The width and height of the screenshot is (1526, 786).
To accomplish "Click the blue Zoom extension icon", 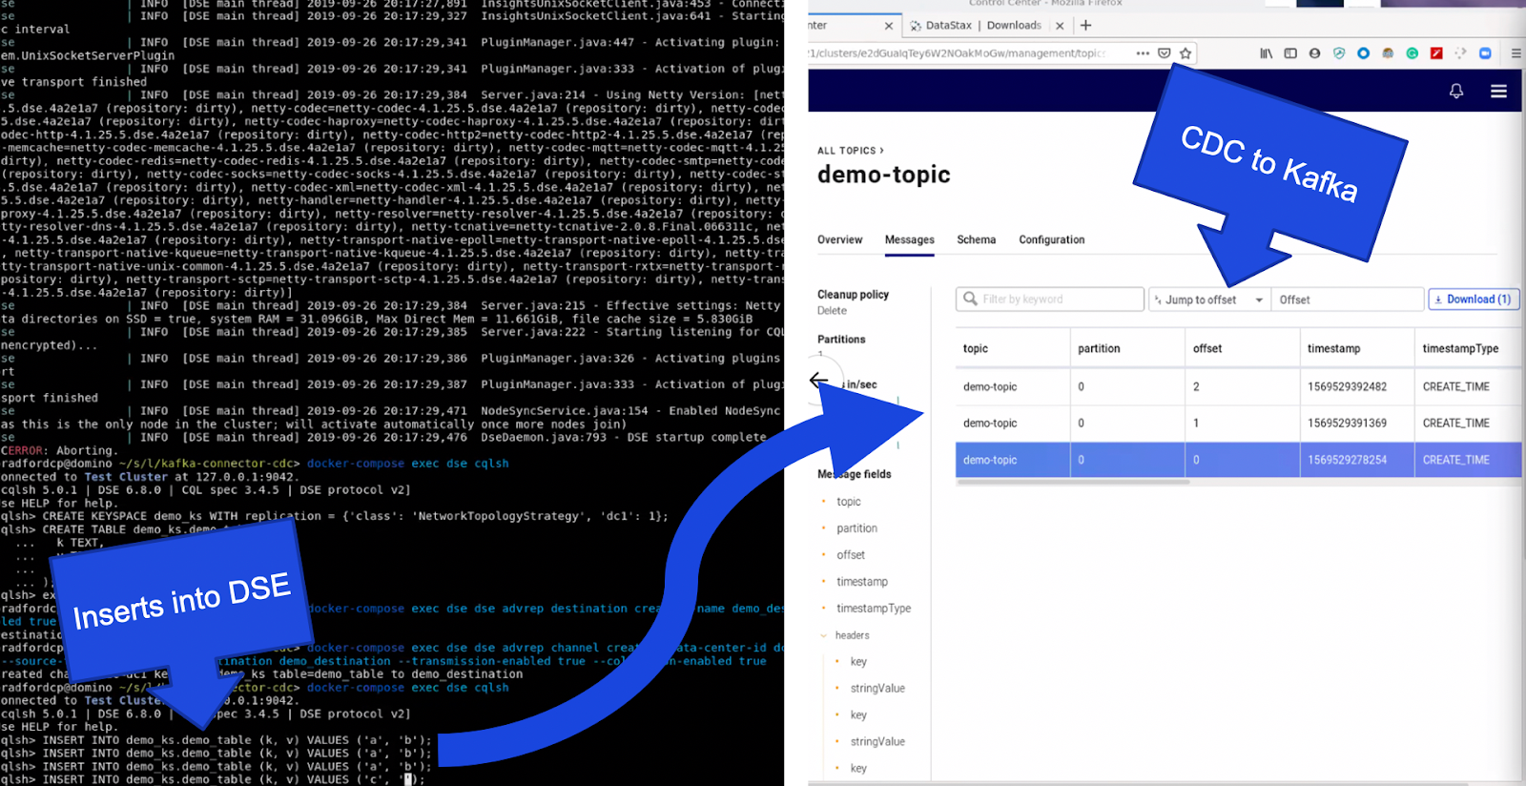I will [x=1485, y=53].
